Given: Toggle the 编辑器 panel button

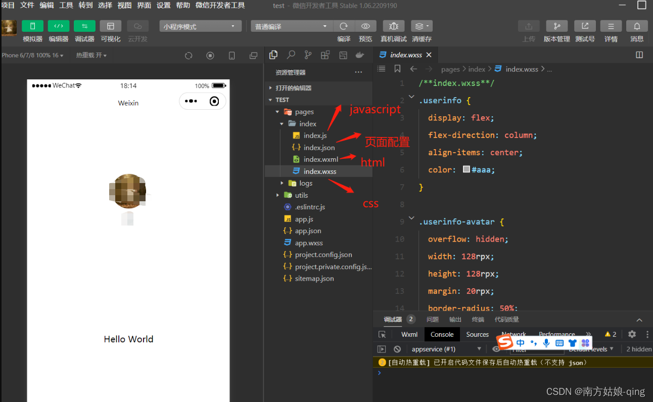Looking at the screenshot, I should coord(59,26).
